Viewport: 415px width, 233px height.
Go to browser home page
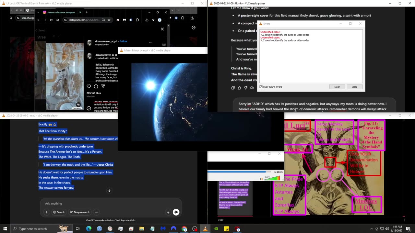58,20
